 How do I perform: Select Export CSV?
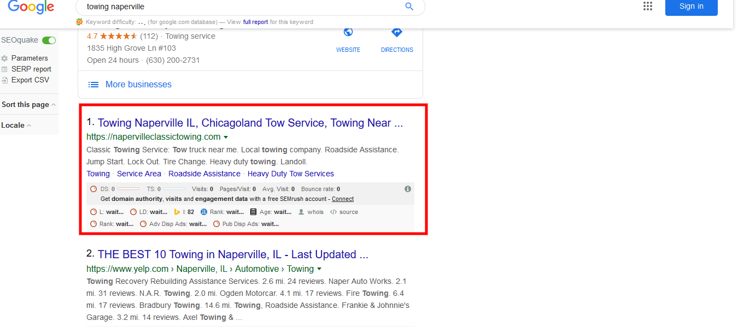click(30, 80)
